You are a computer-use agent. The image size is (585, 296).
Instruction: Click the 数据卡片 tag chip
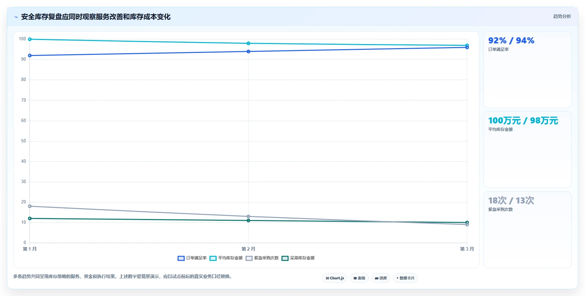[405, 278]
